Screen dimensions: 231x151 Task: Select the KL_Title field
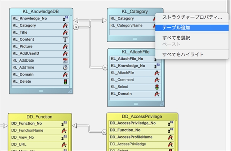[x=40, y=33]
